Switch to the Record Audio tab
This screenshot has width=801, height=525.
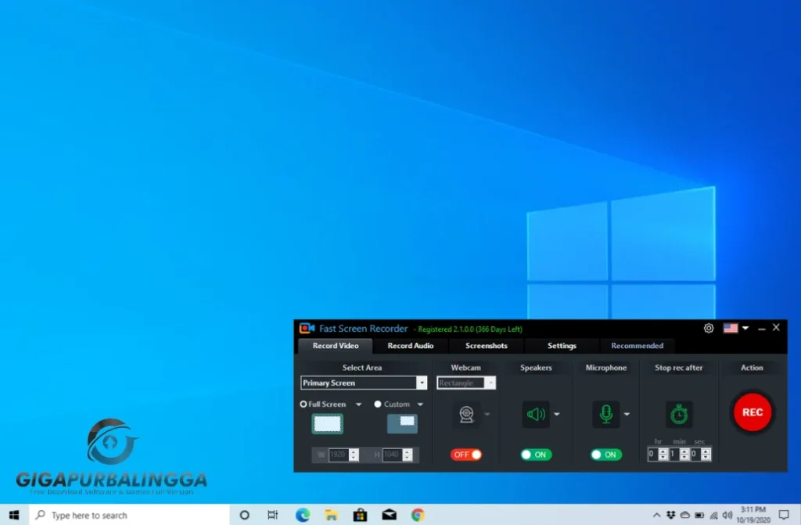(x=411, y=345)
